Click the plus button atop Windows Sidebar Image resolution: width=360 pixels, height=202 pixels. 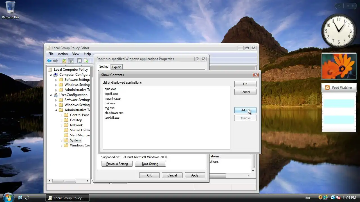pos(339,6)
